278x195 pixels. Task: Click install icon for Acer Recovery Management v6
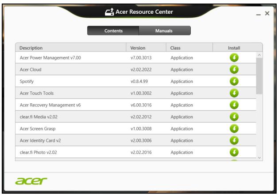click(234, 105)
